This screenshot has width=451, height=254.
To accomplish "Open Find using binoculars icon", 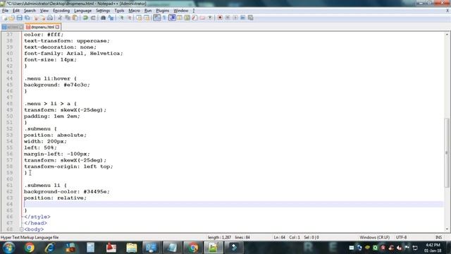I will point(103,18).
